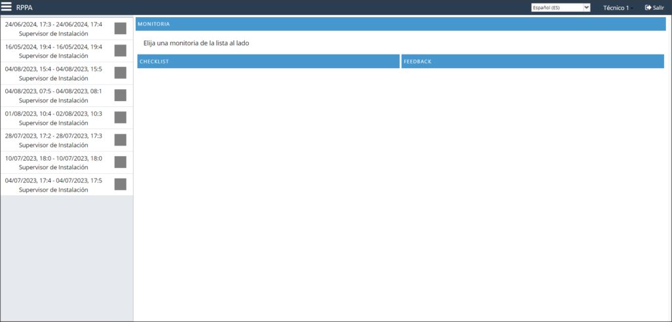Expand the Técnico 1 user menu
672x322 pixels.
(x=618, y=8)
